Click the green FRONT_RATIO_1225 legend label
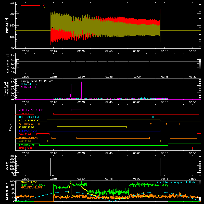This screenshot has width=204, height=204. 33,185
